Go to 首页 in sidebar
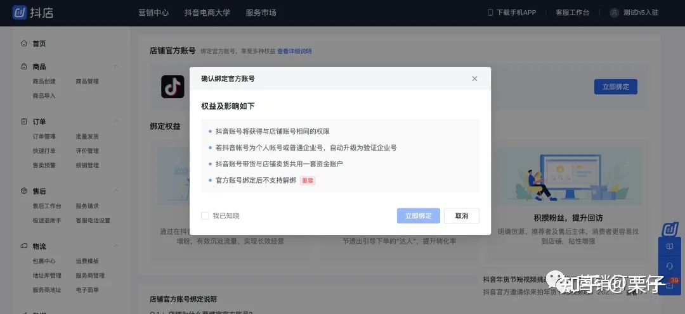This screenshot has height=314, width=685. click(x=39, y=44)
